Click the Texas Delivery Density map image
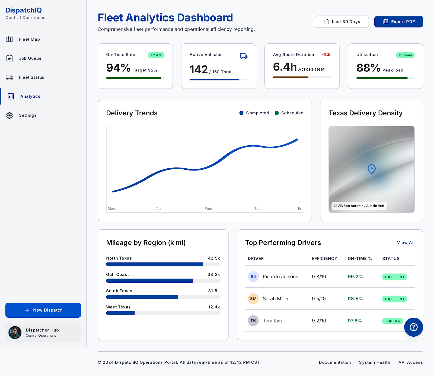The image size is (434, 376). (372, 169)
